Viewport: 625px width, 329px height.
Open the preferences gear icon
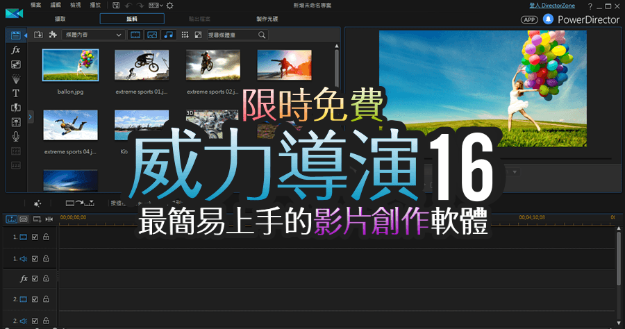(x=170, y=6)
